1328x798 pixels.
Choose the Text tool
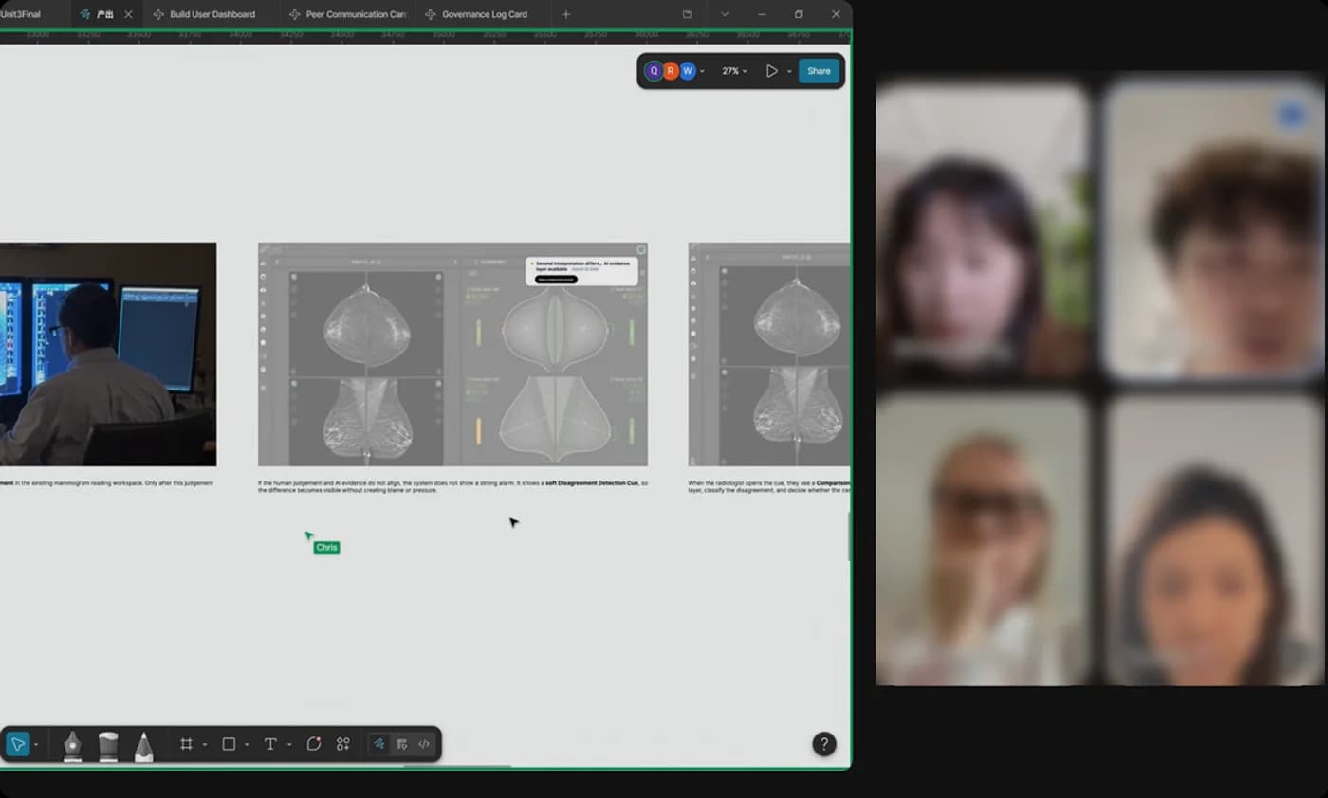pyautogui.click(x=270, y=744)
